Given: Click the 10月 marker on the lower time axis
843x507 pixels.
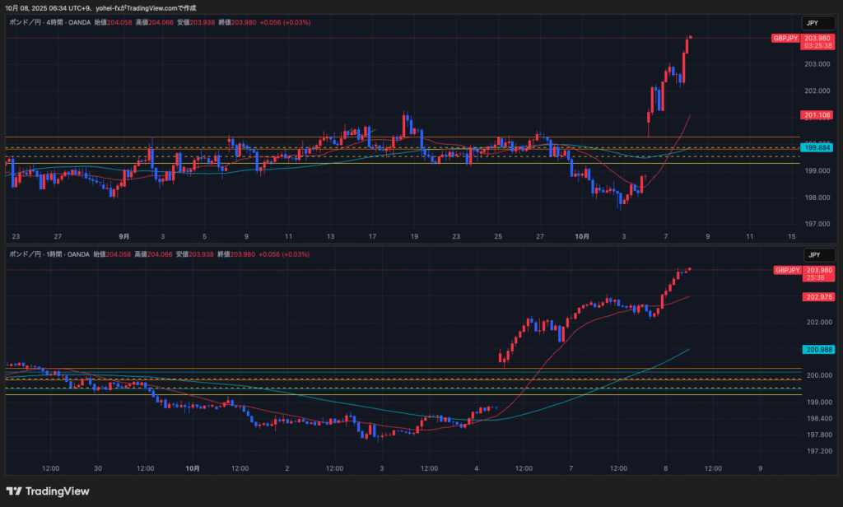Looking at the screenshot, I should click(x=193, y=468).
